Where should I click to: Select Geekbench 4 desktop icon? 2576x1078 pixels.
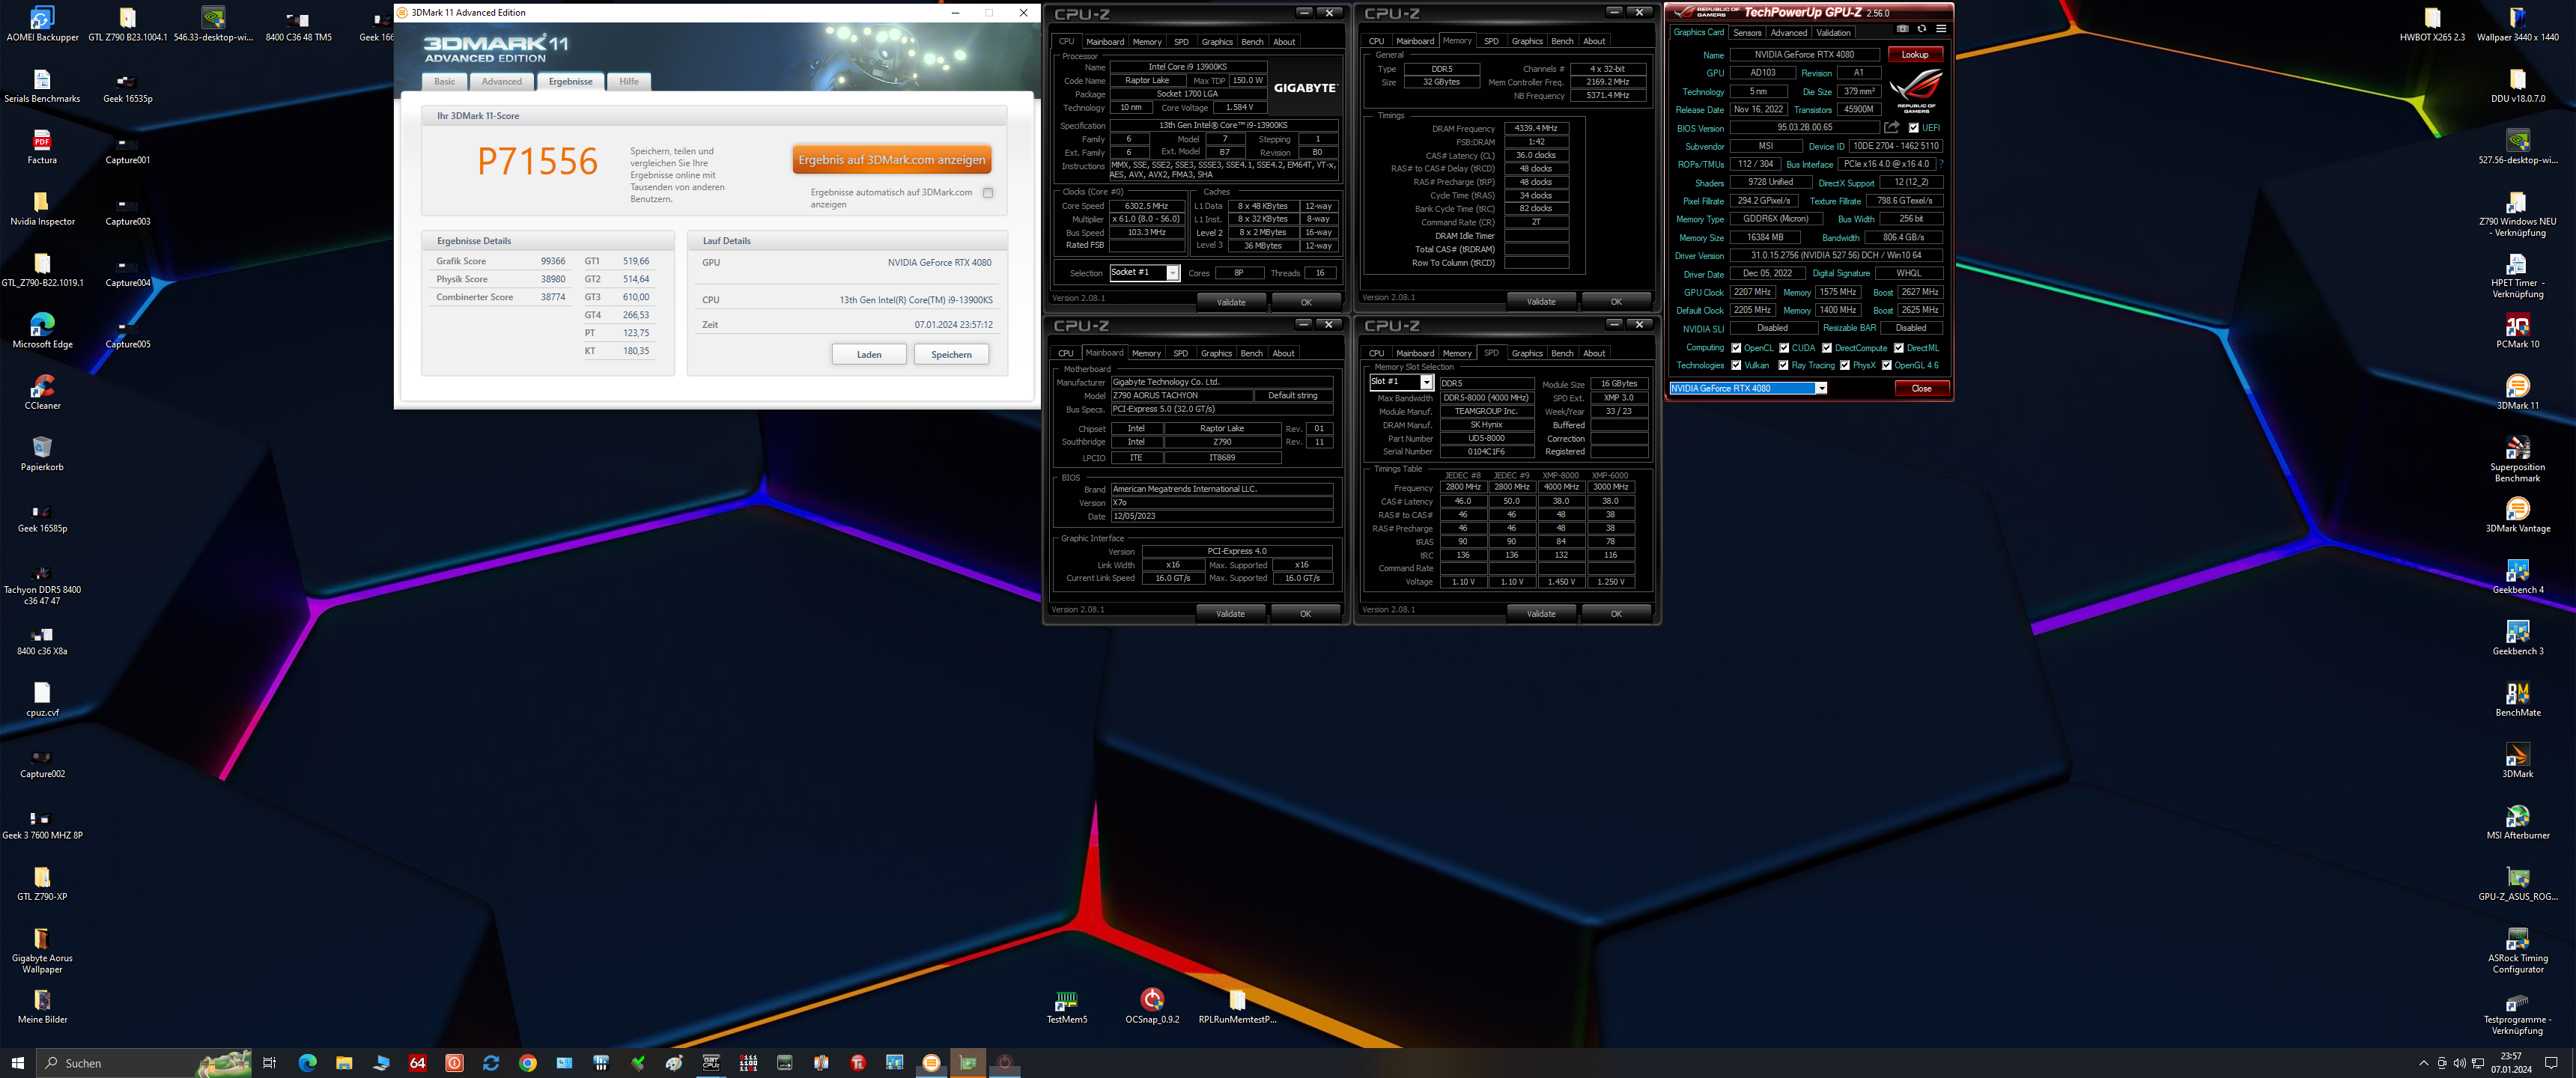coord(2517,576)
